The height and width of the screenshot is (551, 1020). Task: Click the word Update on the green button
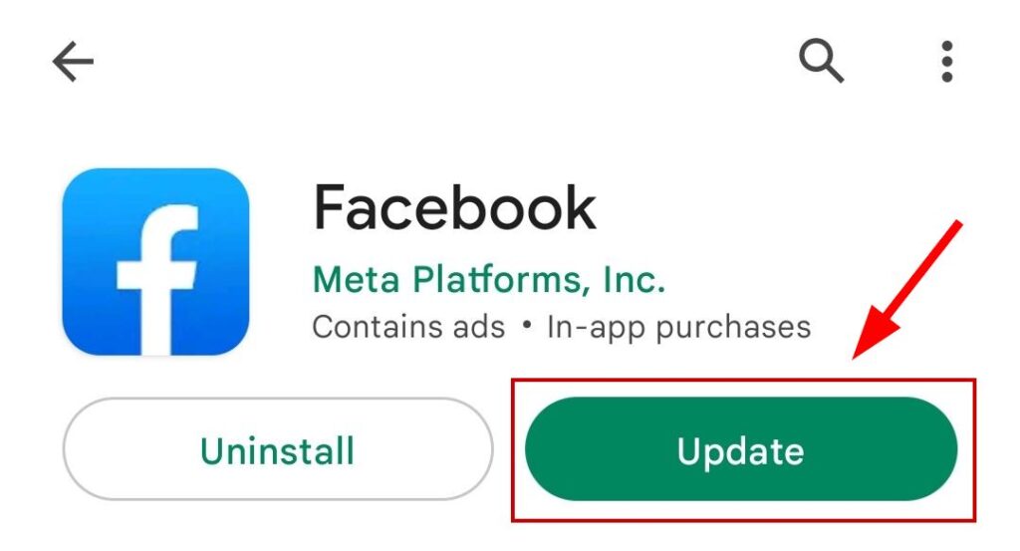pyautogui.click(x=740, y=451)
